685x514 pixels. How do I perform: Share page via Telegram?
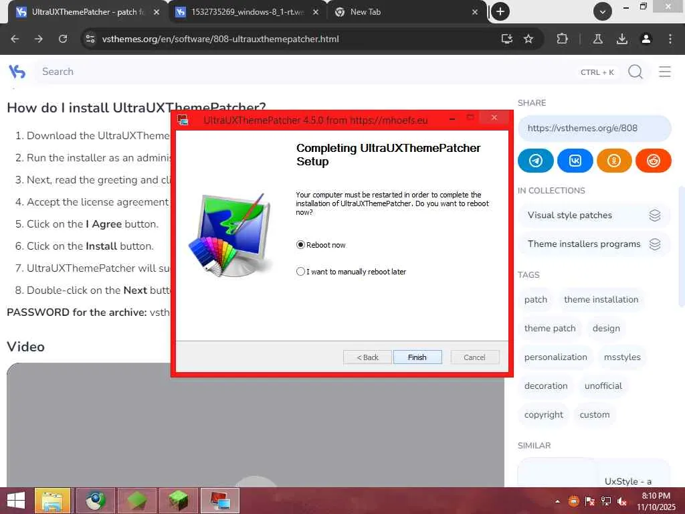pyautogui.click(x=536, y=161)
